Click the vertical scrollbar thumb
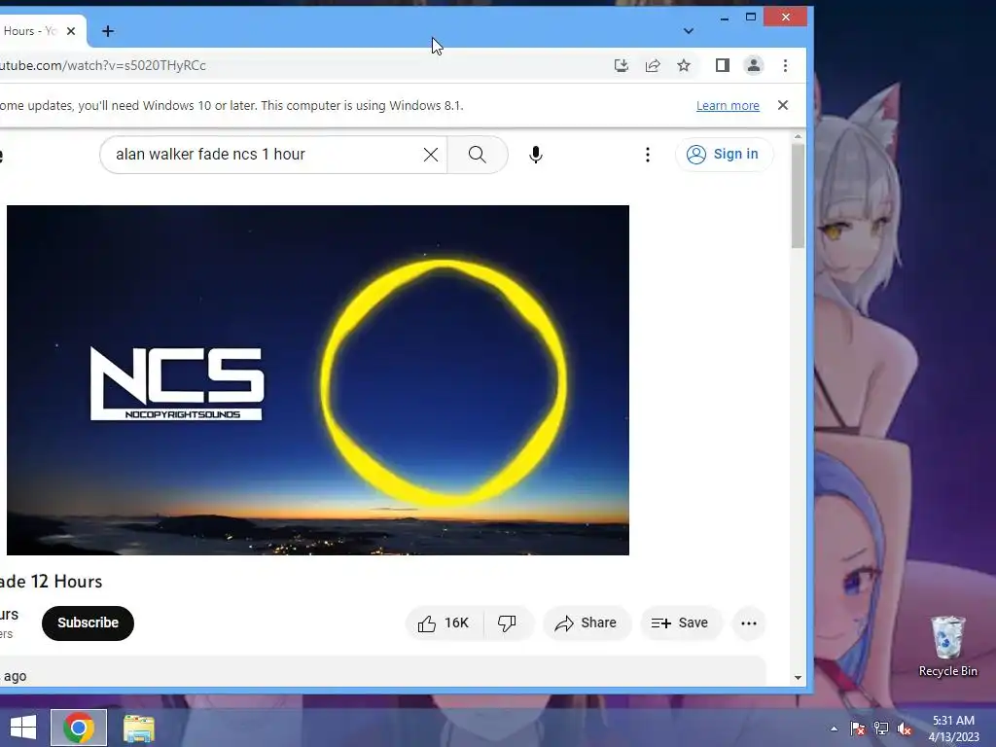This screenshot has height=747, width=996. [x=798, y=196]
